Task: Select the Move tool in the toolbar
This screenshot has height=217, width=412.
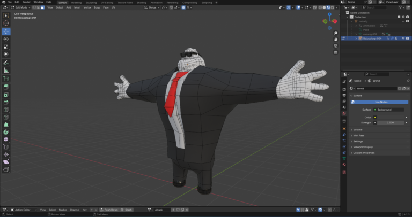Action: [x=6, y=32]
